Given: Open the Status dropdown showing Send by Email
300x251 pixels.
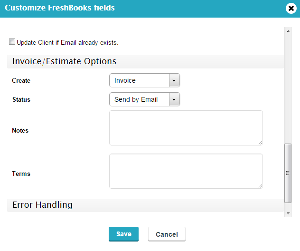Looking at the screenshot, I should (144, 99).
